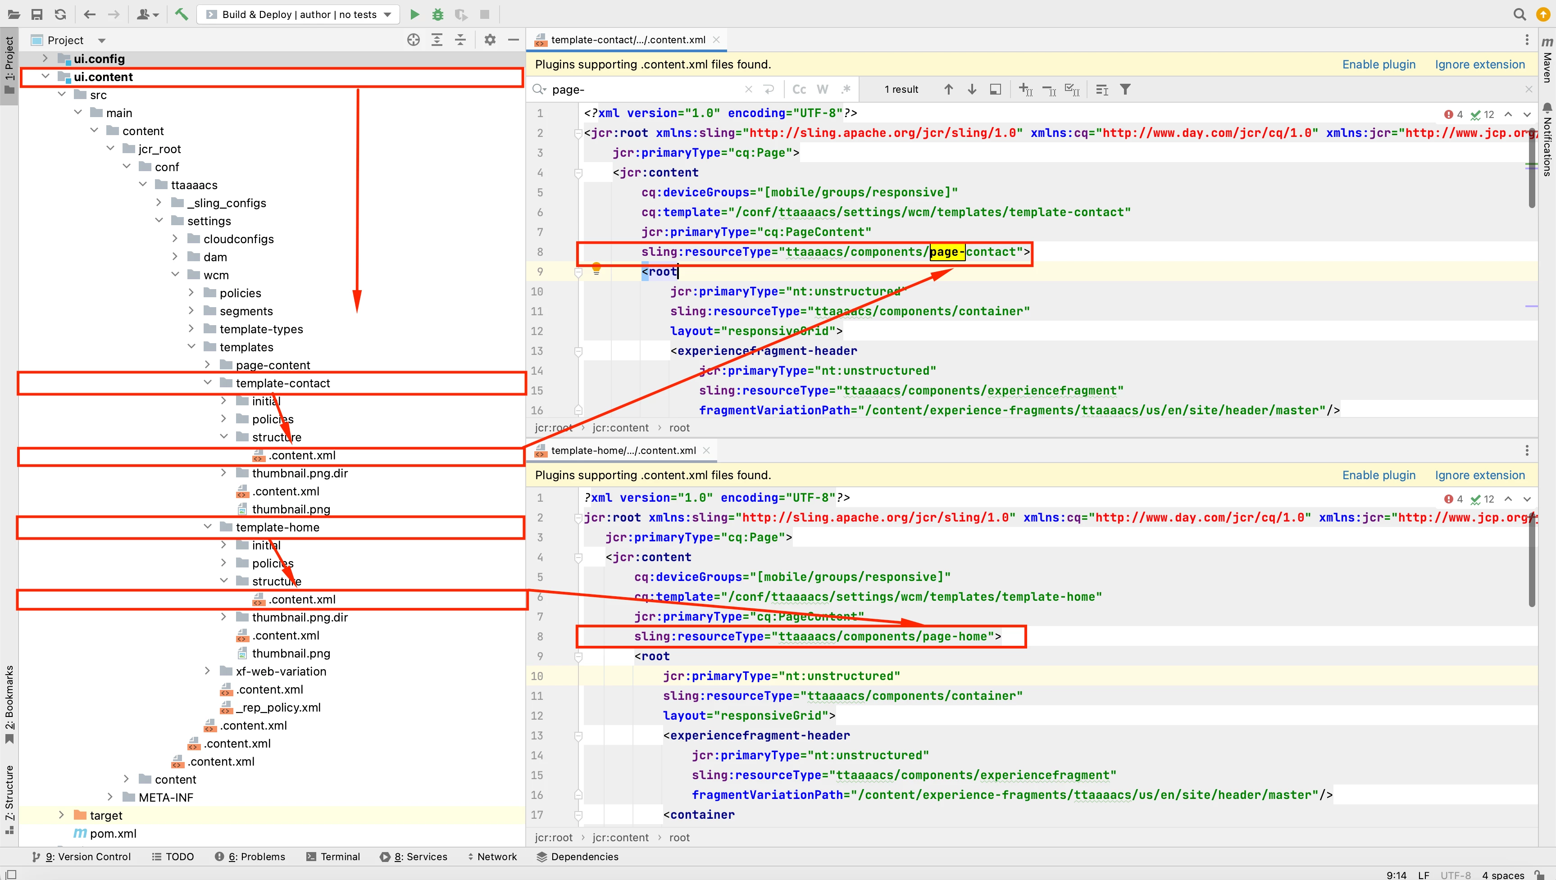Click the Debug bug icon
This screenshot has height=880, width=1556.
coord(438,14)
